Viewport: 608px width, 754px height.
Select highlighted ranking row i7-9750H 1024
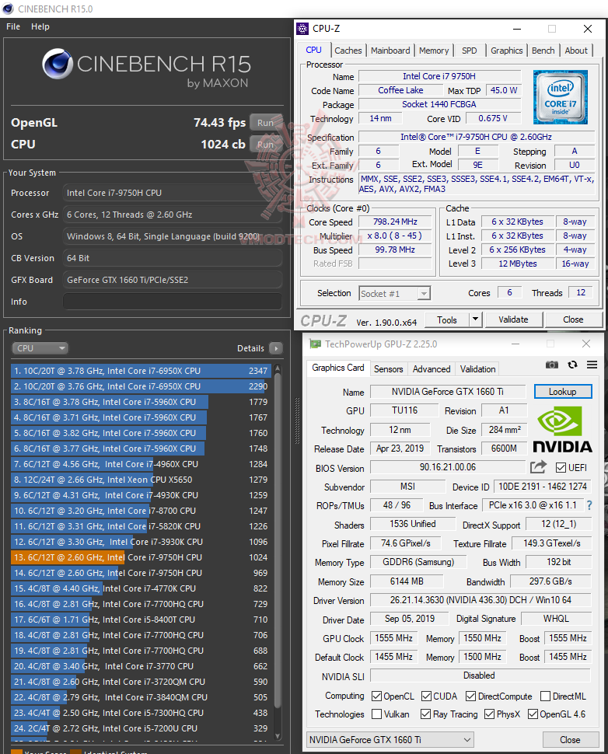click(x=141, y=557)
